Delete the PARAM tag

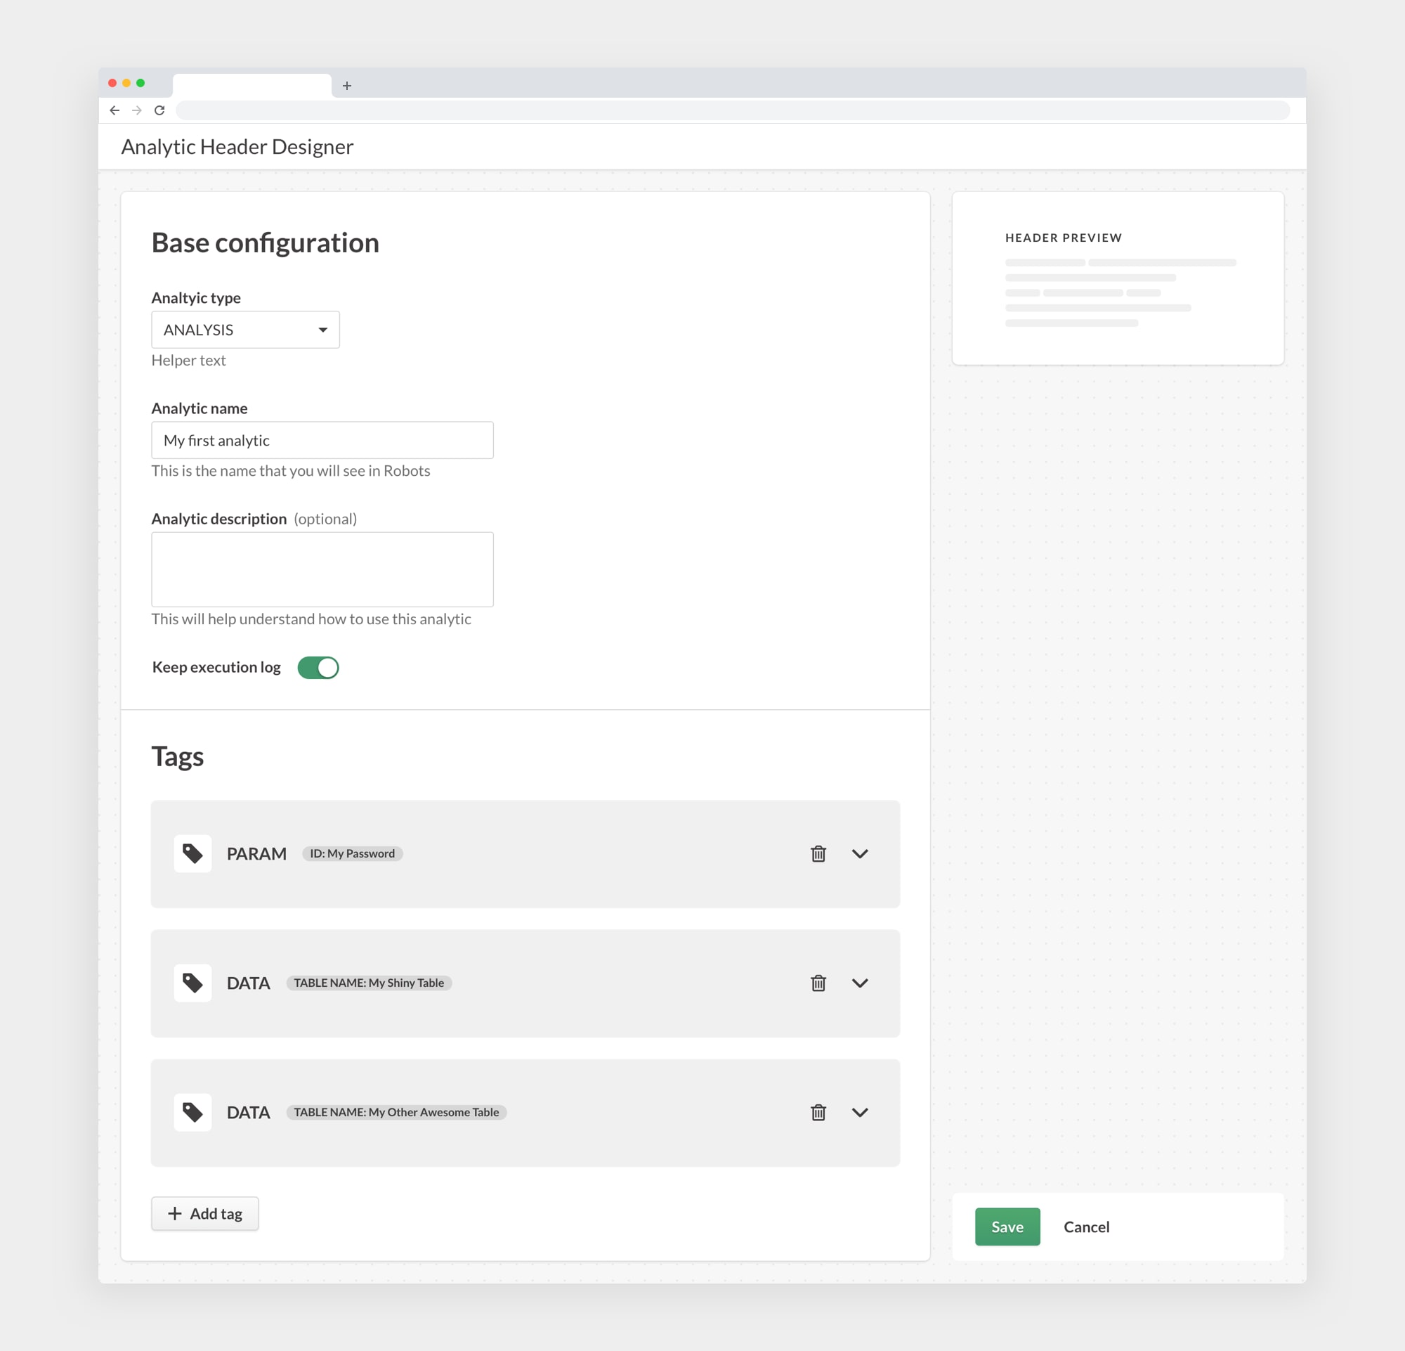pyautogui.click(x=818, y=853)
